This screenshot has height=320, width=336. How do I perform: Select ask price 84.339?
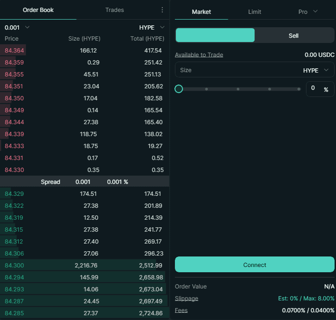[14, 134]
